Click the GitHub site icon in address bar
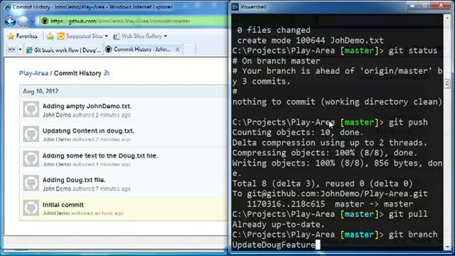Screen dimensions: 455x256 (45, 21)
